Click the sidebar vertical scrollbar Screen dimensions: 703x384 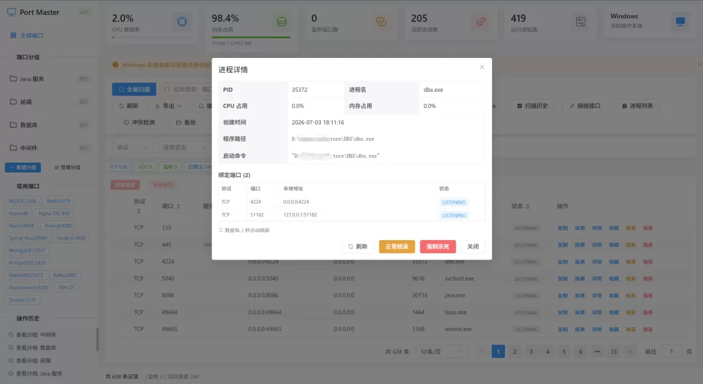[x=97, y=340]
